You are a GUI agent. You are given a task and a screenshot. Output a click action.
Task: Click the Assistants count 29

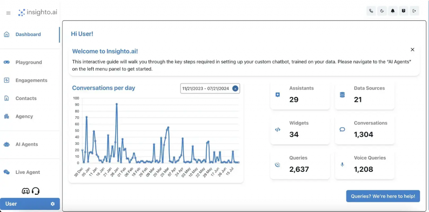(294, 99)
